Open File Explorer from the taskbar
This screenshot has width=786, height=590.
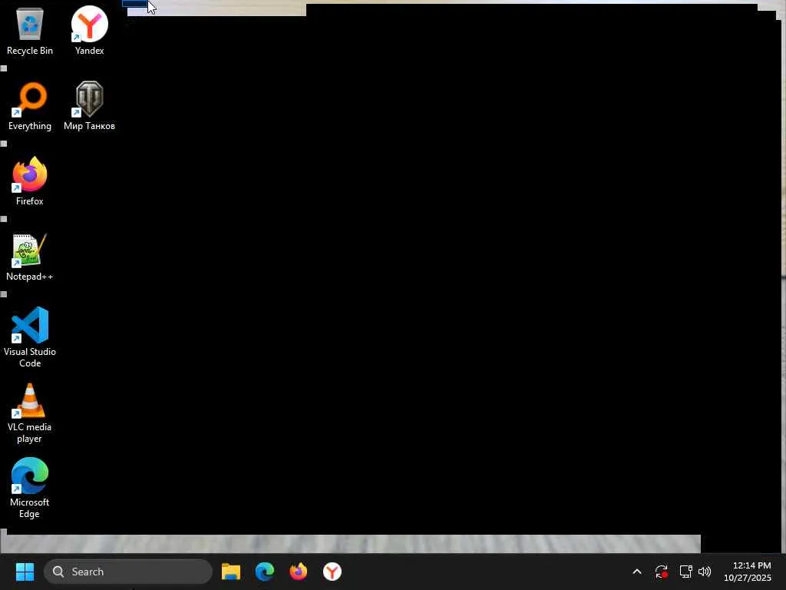click(231, 572)
